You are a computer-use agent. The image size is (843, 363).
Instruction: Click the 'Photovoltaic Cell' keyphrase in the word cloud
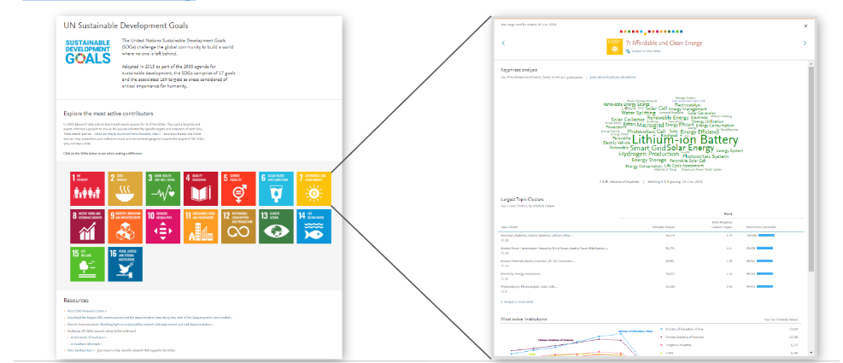647,132
